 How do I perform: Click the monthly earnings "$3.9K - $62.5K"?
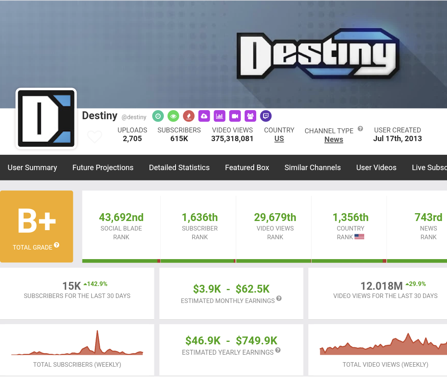[x=231, y=289]
